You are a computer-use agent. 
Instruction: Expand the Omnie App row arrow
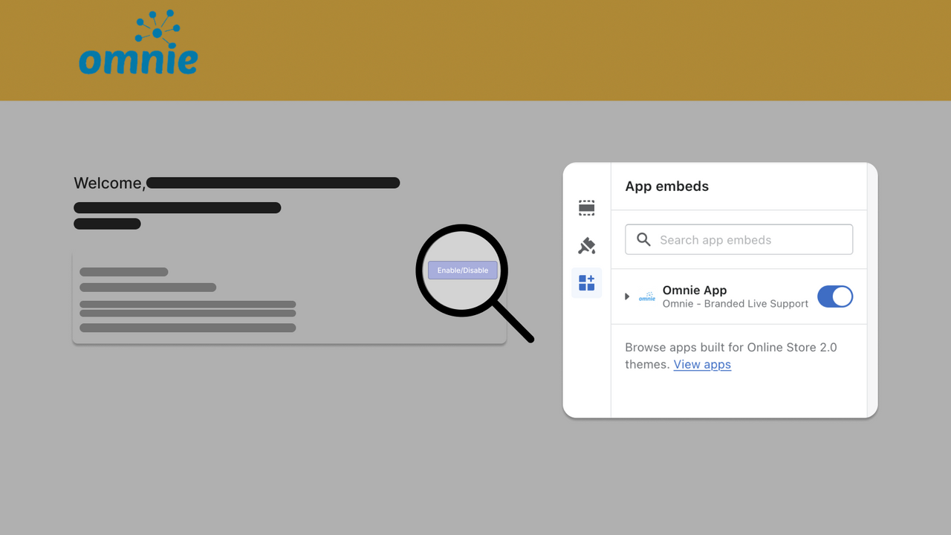627,296
